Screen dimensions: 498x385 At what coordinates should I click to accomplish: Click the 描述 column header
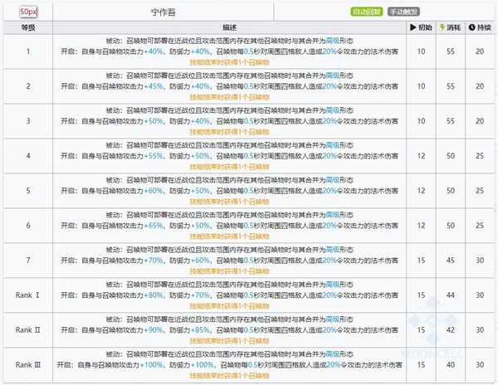click(x=229, y=27)
